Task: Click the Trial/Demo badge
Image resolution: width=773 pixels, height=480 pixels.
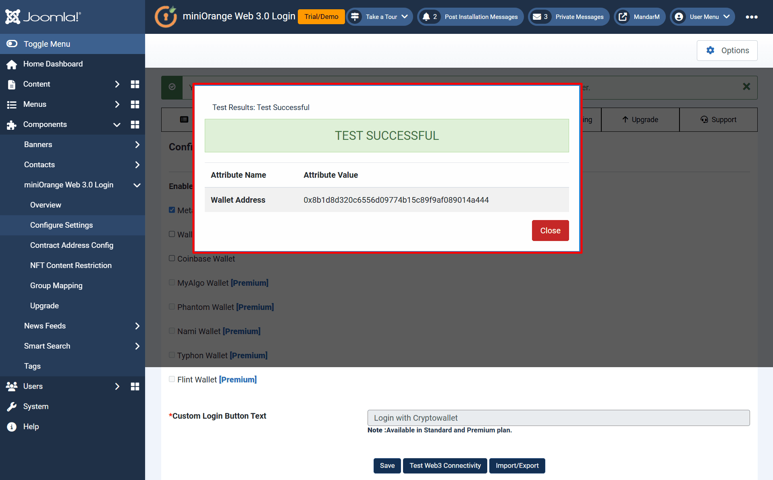Action: point(321,17)
